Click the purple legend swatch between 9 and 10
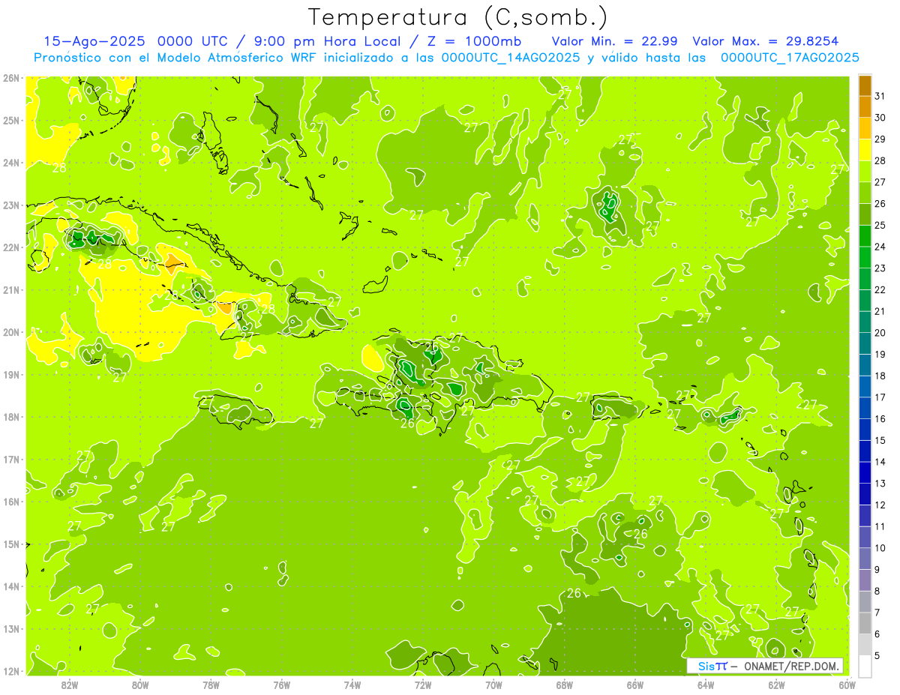The image size is (900, 695). [x=865, y=559]
